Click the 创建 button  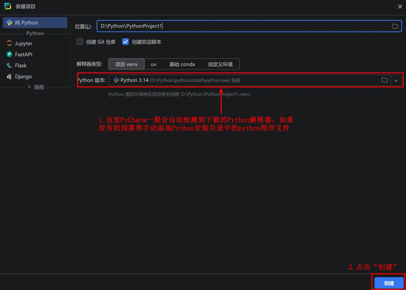click(x=389, y=283)
